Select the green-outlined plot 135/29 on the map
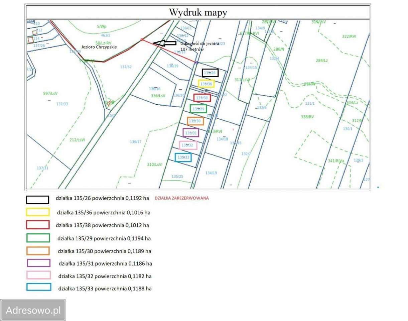This screenshot has width=408, height=321. point(198,109)
